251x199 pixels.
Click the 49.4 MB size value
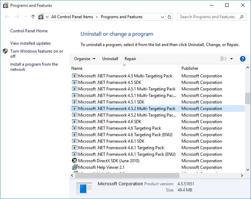pyautogui.click(x=185, y=190)
